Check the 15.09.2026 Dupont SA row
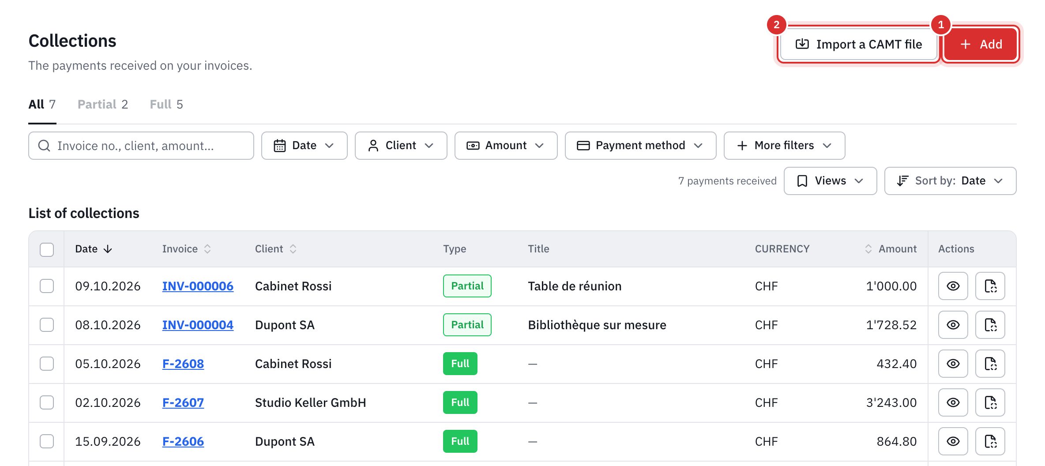The width and height of the screenshot is (1045, 466). pyautogui.click(x=47, y=441)
